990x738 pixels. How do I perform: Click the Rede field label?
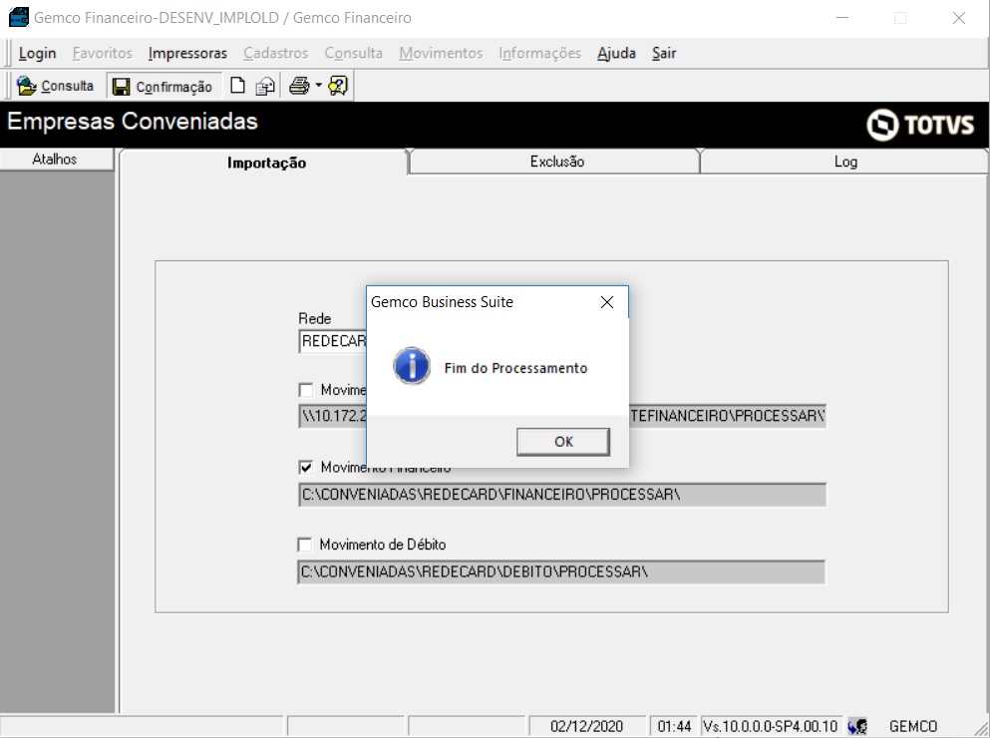pos(314,318)
